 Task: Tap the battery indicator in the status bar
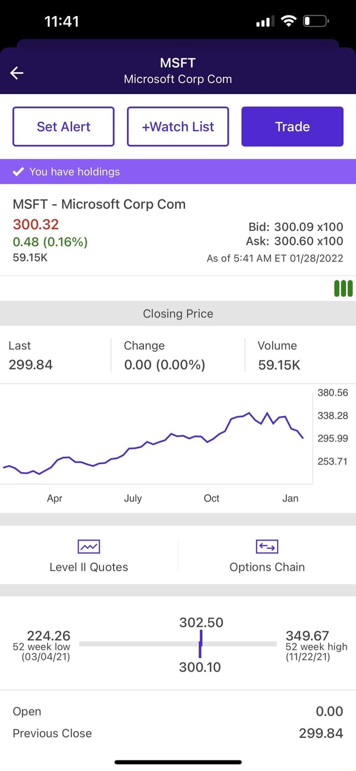pyautogui.click(x=315, y=21)
